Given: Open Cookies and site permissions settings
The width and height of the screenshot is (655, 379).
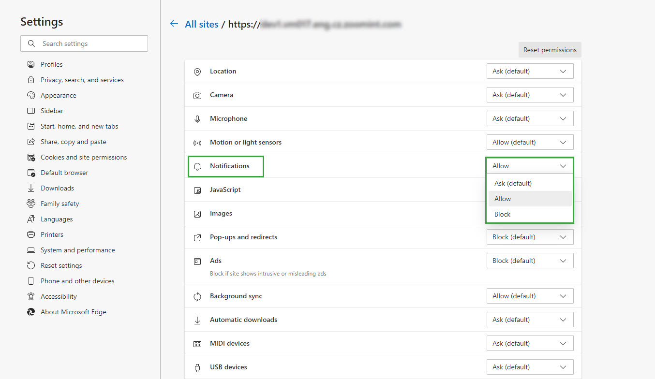Looking at the screenshot, I should [x=83, y=157].
